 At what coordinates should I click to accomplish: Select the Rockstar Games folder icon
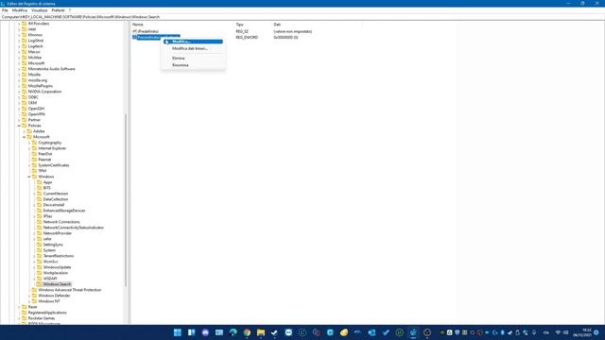(24, 318)
